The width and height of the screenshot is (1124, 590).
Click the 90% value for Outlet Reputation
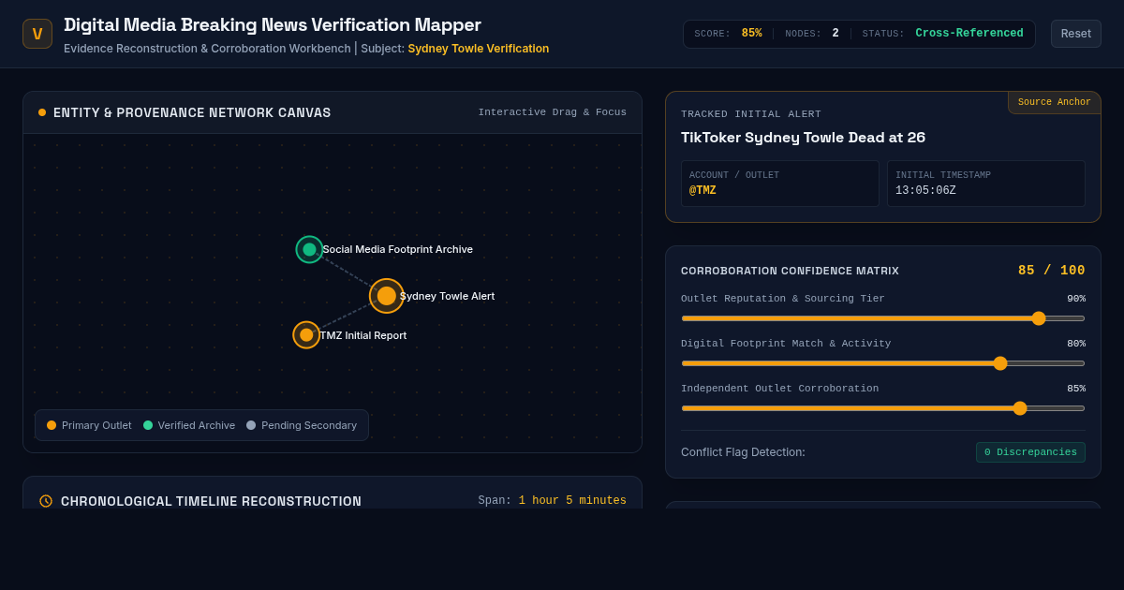1076,299
